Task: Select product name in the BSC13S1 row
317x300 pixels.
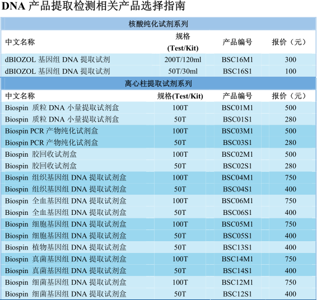Action: tap(66, 247)
